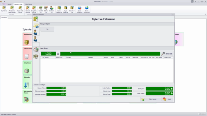
Task: Open the İndirimler tile on main screen
Action: [x=27, y=82]
